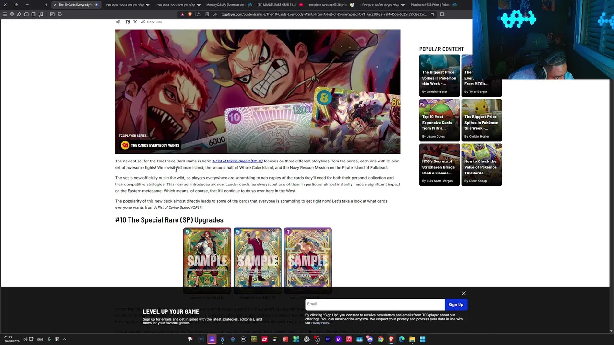
Task: Click the page scrollbar down arrow
Action: click(611, 331)
